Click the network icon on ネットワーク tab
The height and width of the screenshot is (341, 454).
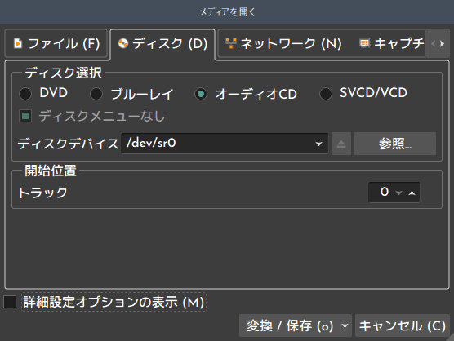click(231, 43)
